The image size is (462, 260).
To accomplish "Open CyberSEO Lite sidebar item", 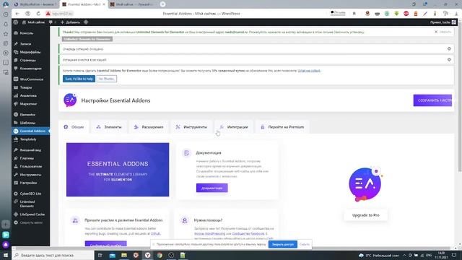I will coord(30,194).
